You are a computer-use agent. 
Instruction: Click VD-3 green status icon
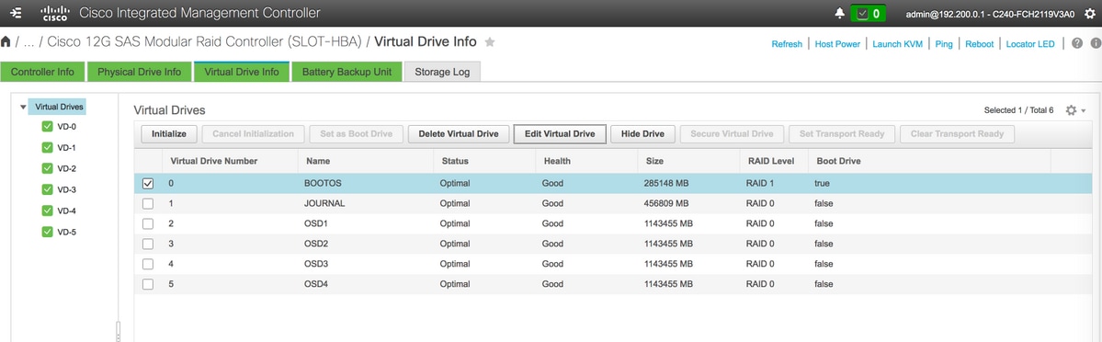point(47,189)
